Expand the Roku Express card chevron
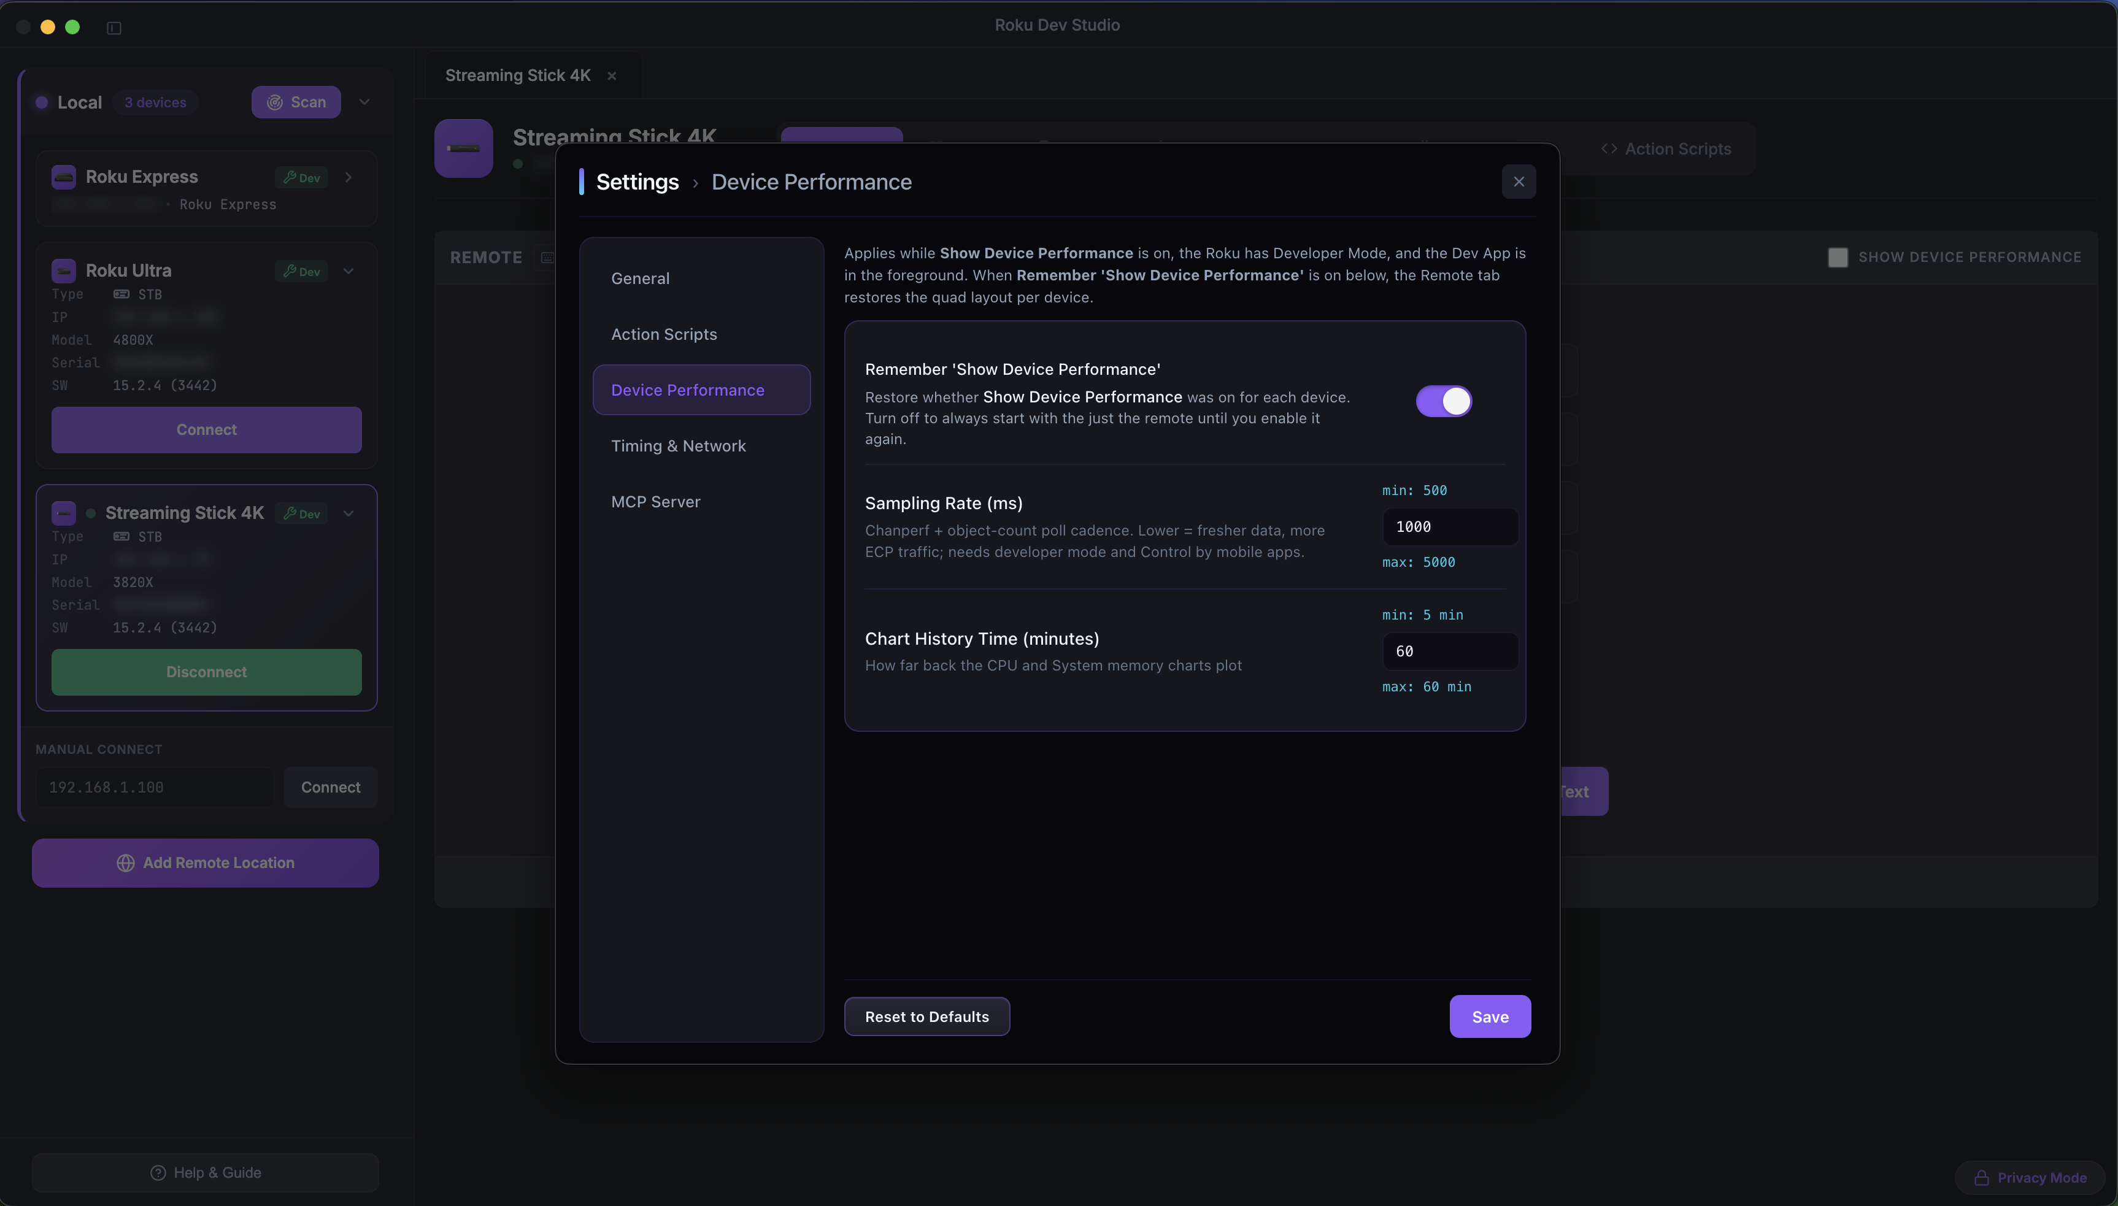 (x=349, y=177)
